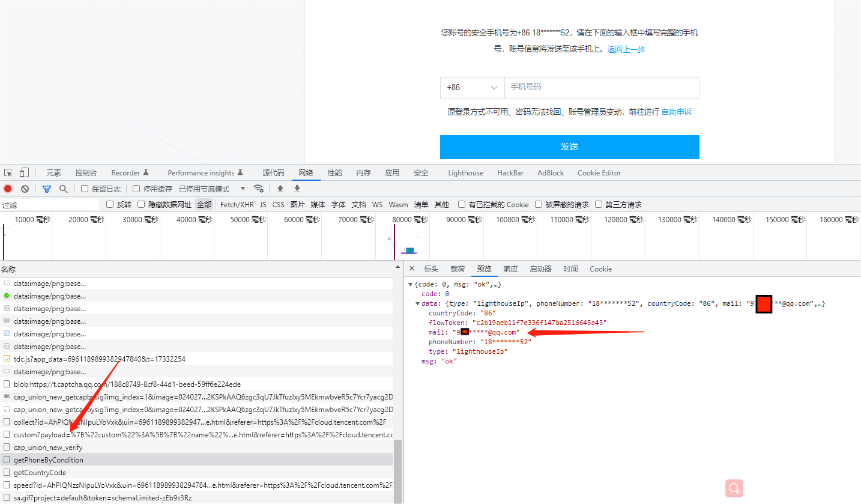Enable 停用缓存 checkbox
Screen dimensions: 861x504
(x=136, y=189)
